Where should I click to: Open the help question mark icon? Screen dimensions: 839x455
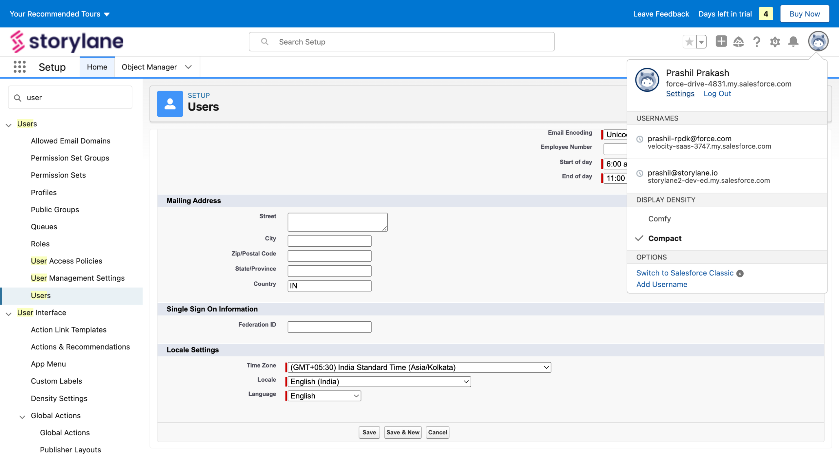(757, 42)
